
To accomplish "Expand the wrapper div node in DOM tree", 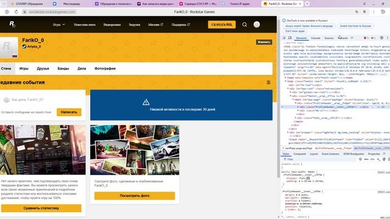I will 288,133.
